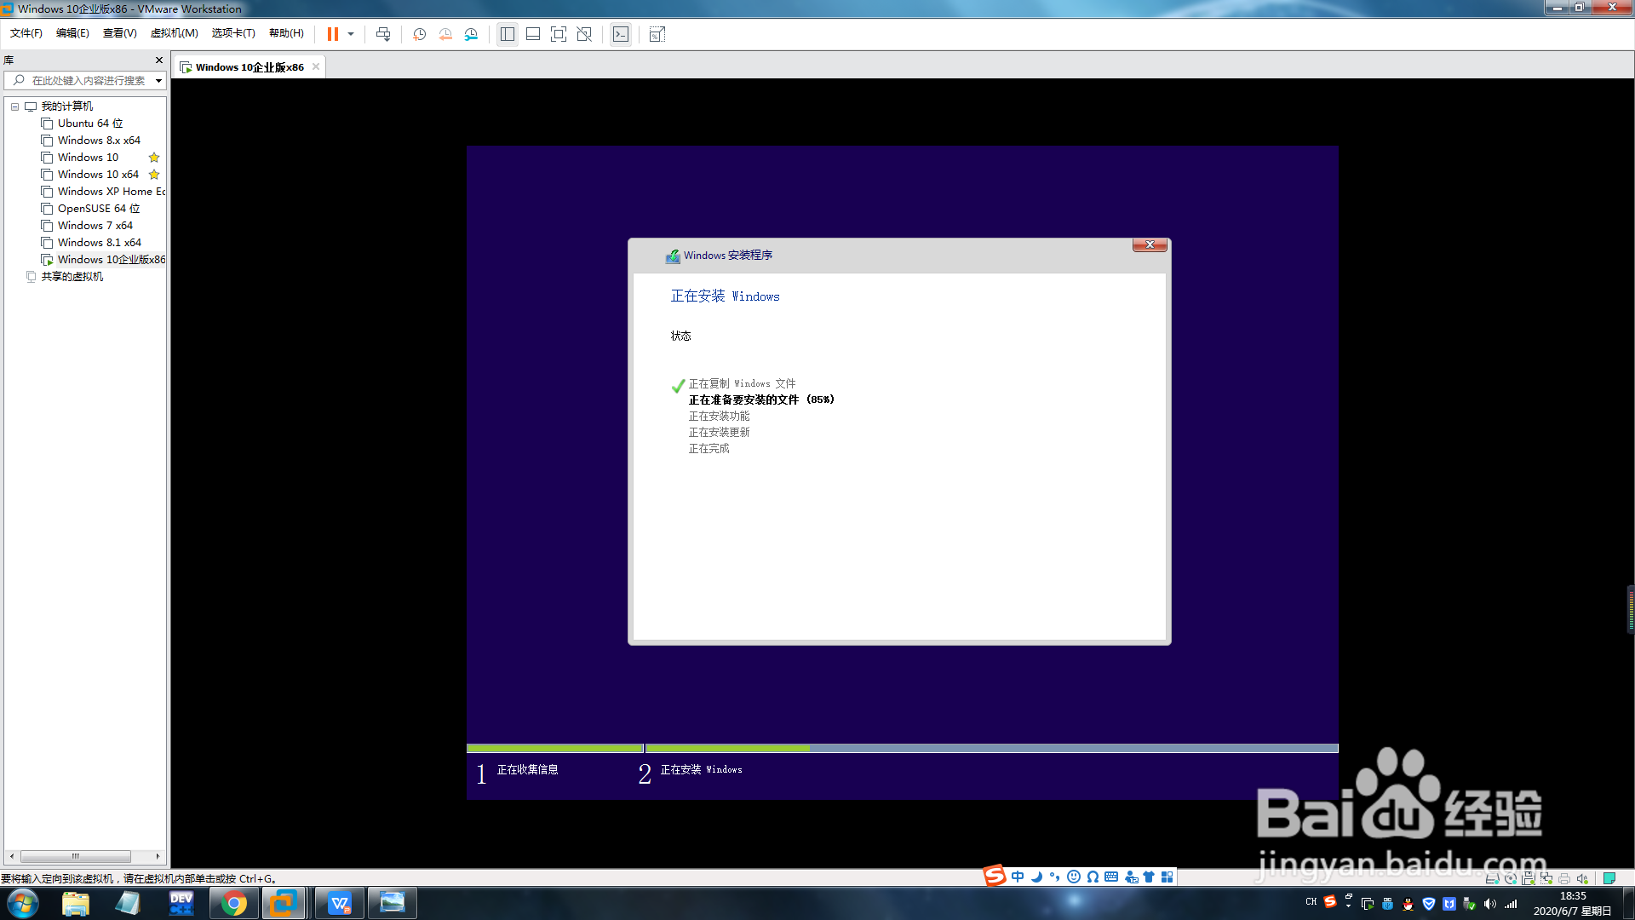Click the library search input field
Screen dimensions: 1635x920
tap(85, 81)
